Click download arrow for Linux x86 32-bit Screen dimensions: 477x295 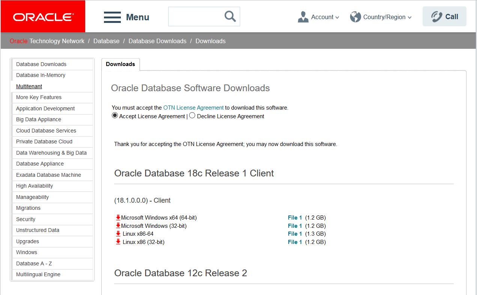click(118, 242)
